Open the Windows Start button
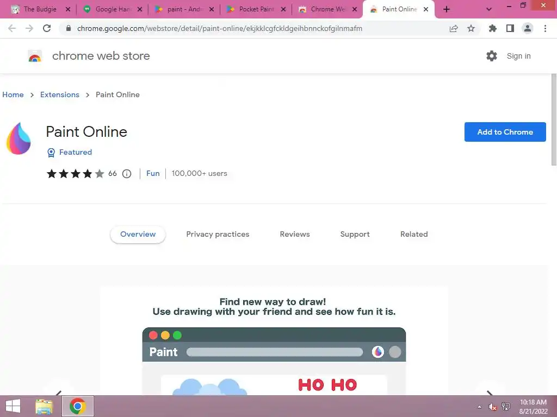Image resolution: width=557 pixels, height=417 pixels. tap(13, 406)
